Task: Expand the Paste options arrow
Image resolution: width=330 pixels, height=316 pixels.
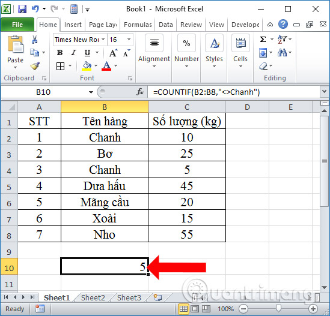Action: [x=15, y=67]
